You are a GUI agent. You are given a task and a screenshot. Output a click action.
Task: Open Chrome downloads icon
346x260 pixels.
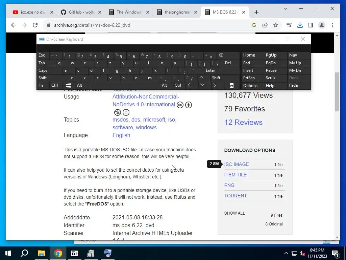(300, 25)
